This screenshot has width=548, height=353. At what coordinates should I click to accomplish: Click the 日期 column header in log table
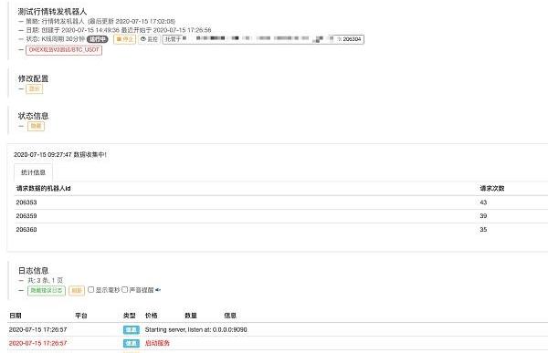coord(16,316)
